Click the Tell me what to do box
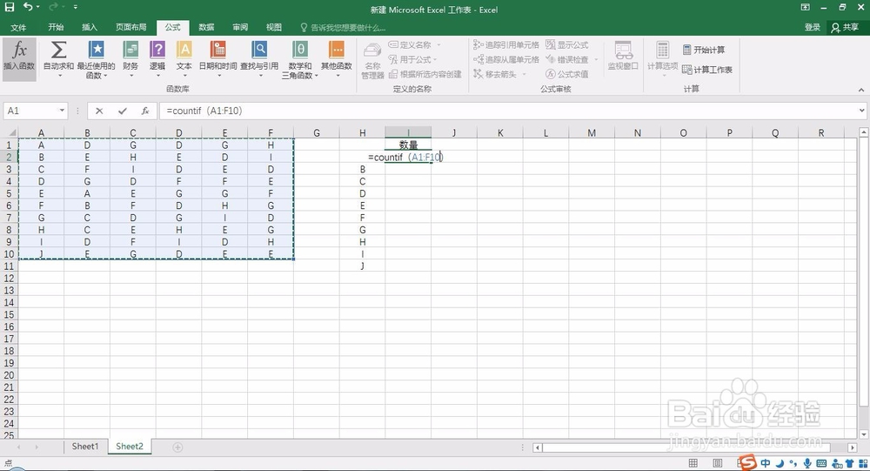The height and width of the screenshot is (471, 870). coord(343,27)
